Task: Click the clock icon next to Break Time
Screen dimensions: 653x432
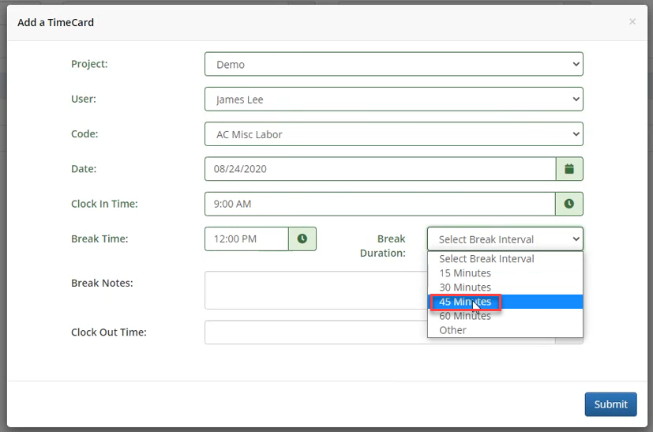Action: pos(302,239)
